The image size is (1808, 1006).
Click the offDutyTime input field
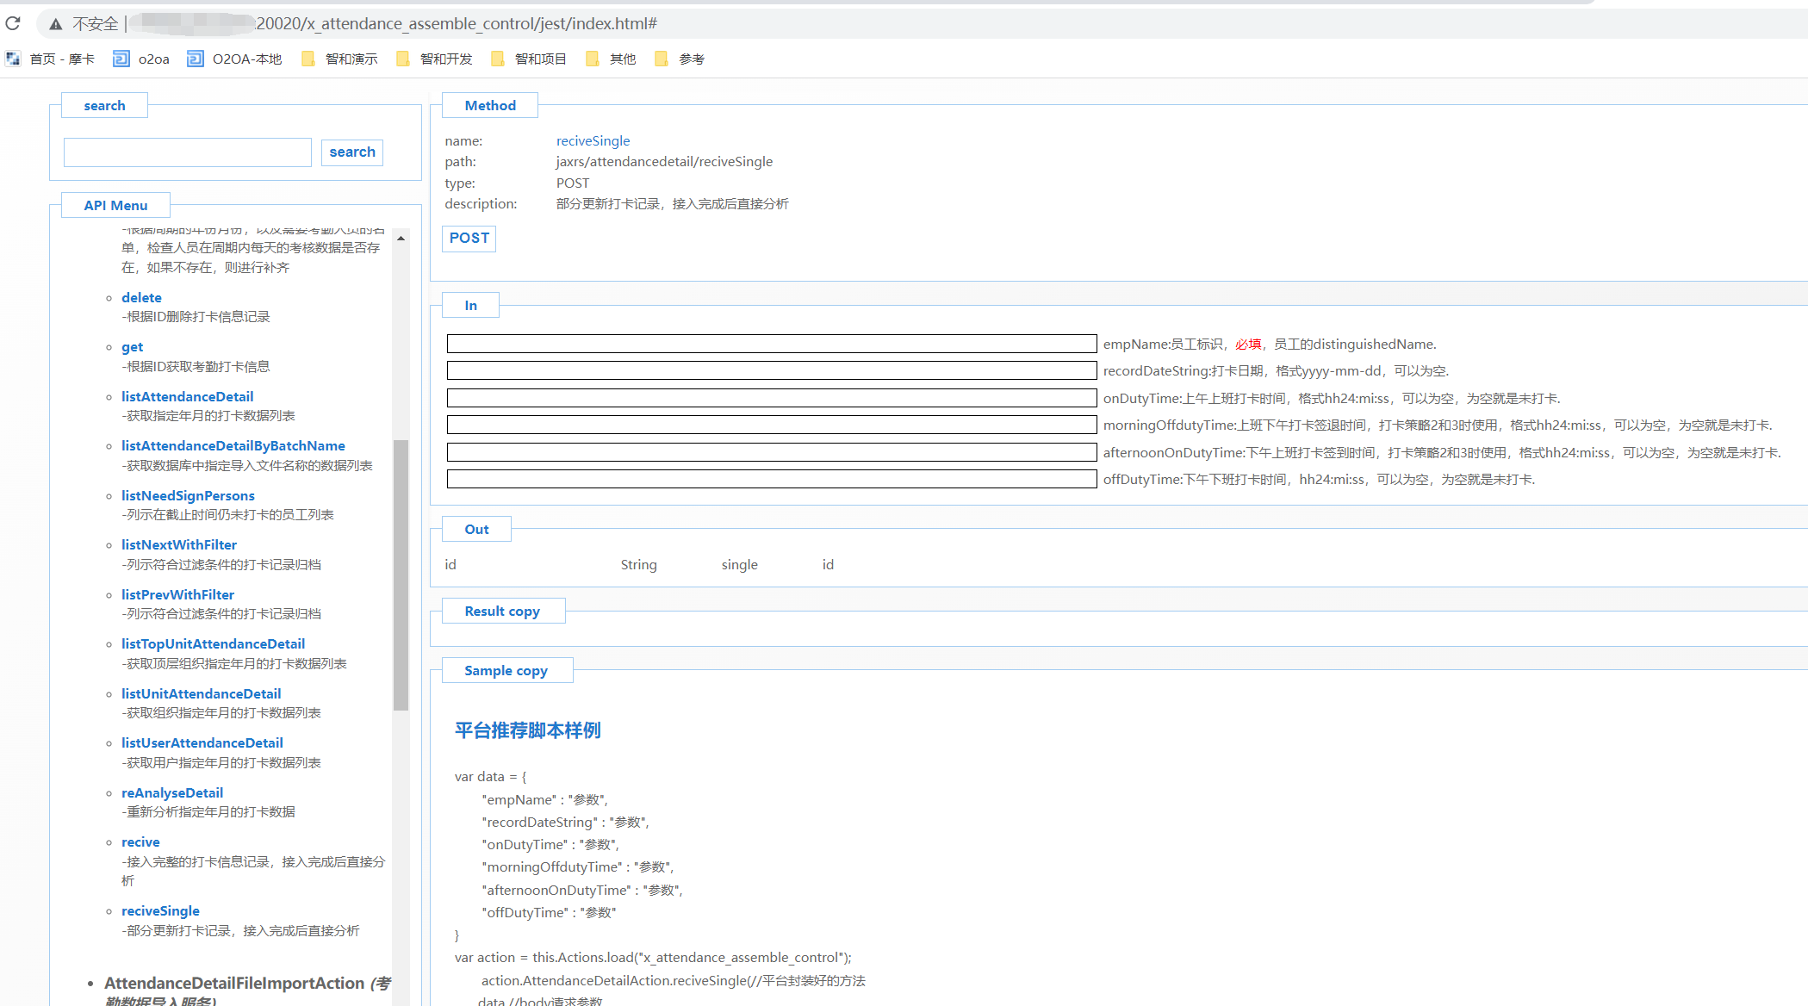coord(771,479)
